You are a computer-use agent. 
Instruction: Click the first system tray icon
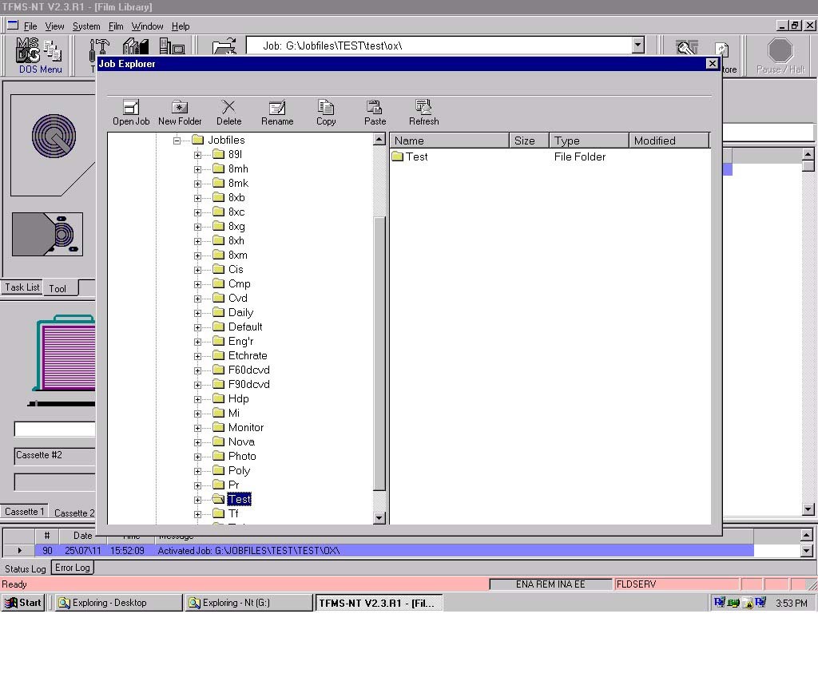[720, 602]
